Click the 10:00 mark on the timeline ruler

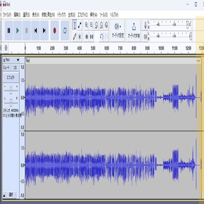point(161,48)
